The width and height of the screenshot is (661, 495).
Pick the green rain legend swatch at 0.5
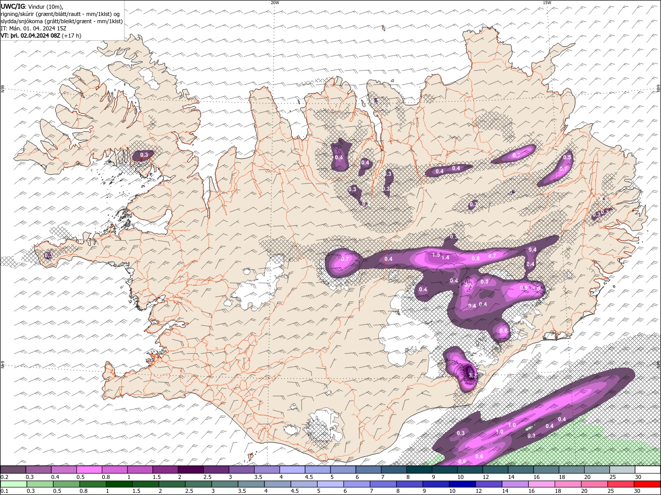coord(66,484)
